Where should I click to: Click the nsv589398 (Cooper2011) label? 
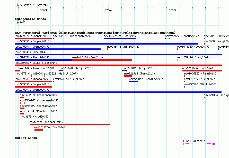click(x=46, y=122)
